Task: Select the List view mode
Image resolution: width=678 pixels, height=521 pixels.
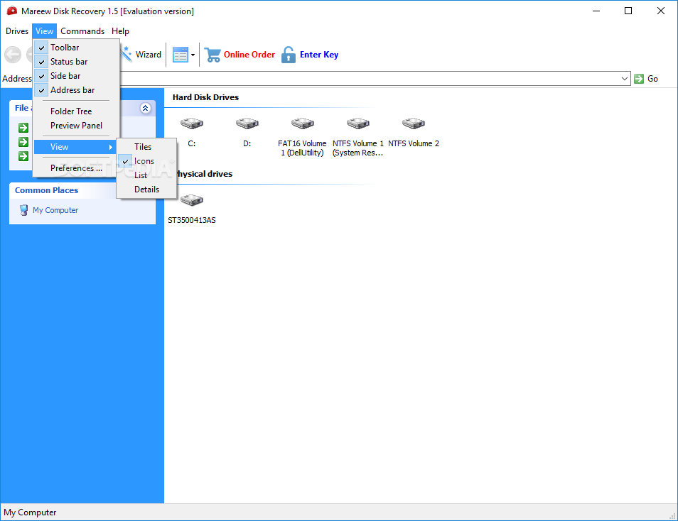Action: [x=146, y=175]
